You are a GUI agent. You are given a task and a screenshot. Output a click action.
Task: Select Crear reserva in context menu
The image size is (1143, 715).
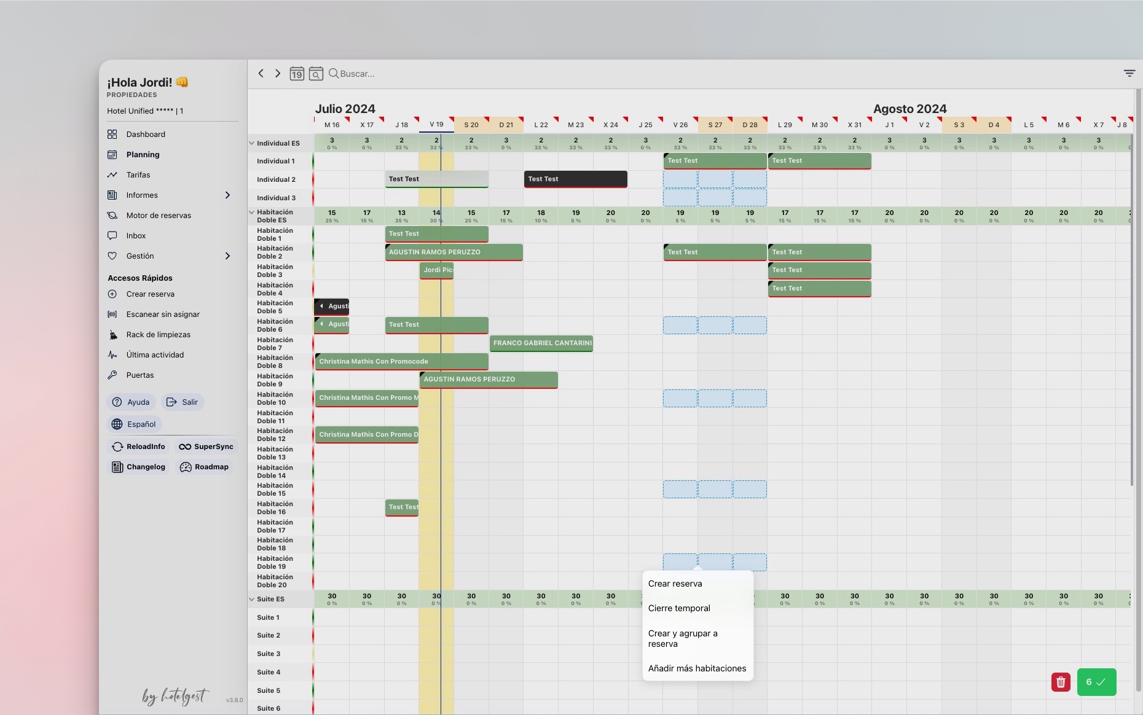coord(675,584)
